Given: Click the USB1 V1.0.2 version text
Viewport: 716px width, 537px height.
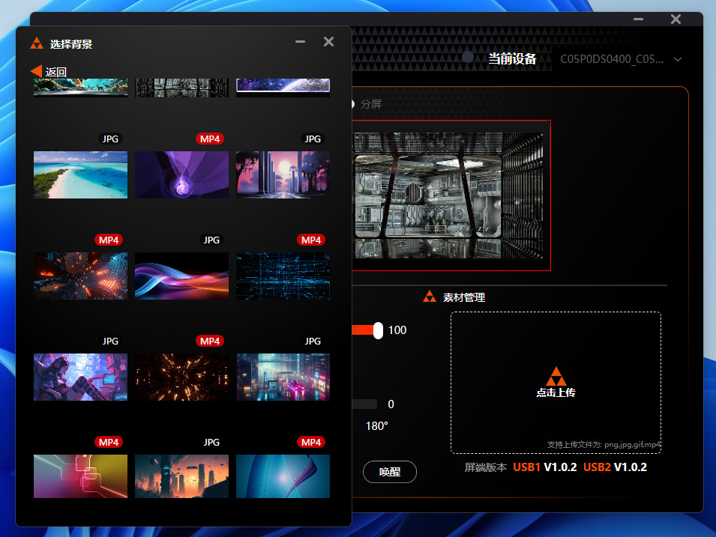Looking at the screenshot, I should point(545,467).
